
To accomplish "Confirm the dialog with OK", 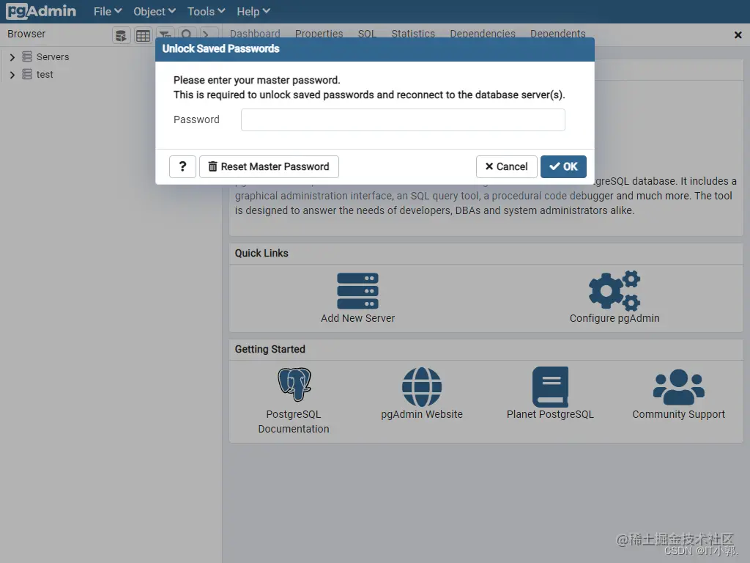I will (563, 166).
